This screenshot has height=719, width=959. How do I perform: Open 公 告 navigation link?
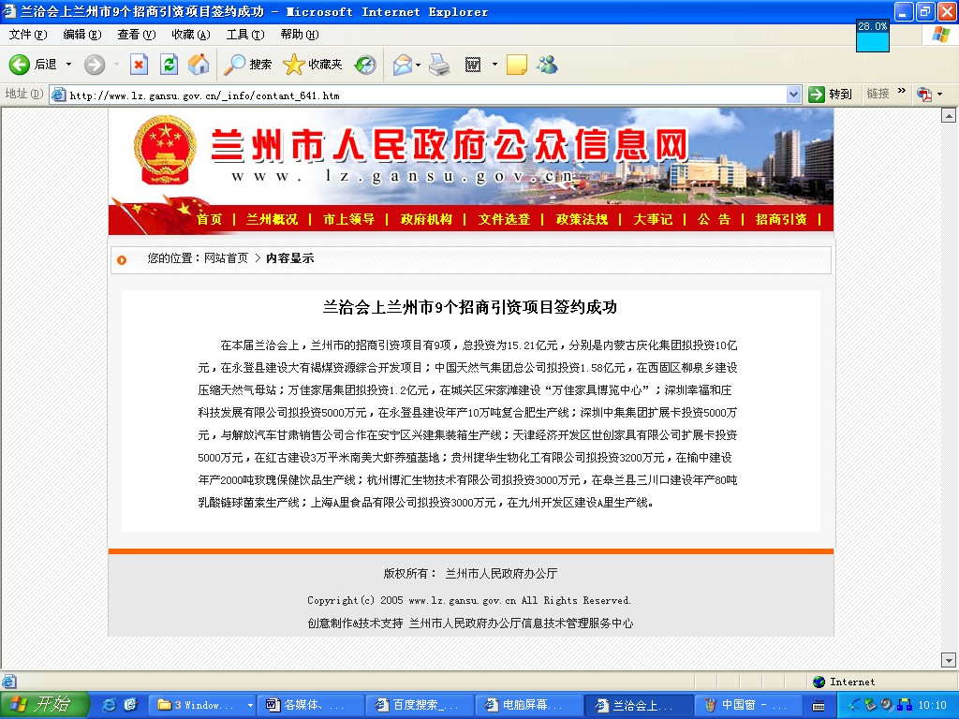[x=715, y=219]
